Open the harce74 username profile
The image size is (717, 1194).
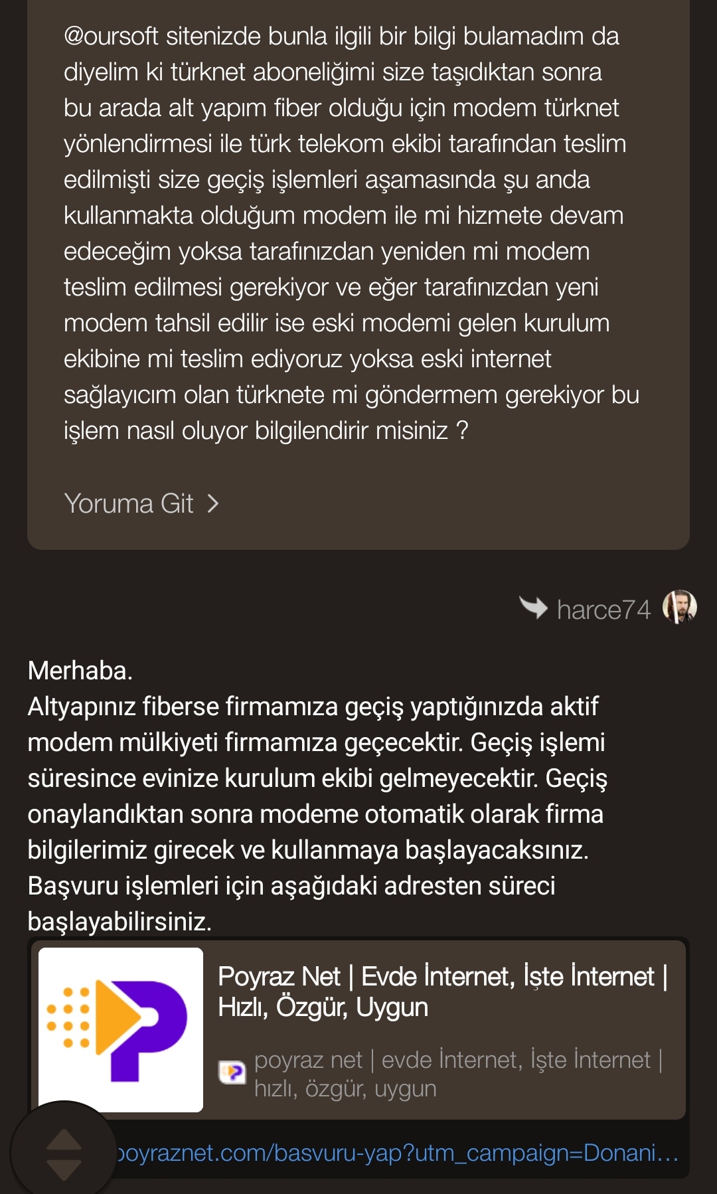coord(603,610)
